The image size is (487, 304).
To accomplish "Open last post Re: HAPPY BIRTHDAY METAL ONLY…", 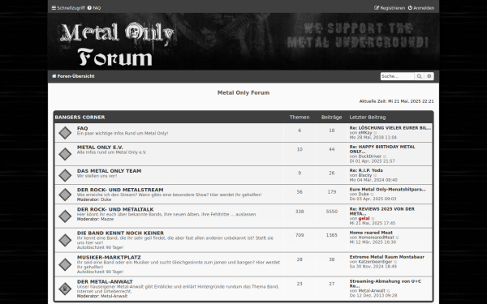I will click(382, 149).
